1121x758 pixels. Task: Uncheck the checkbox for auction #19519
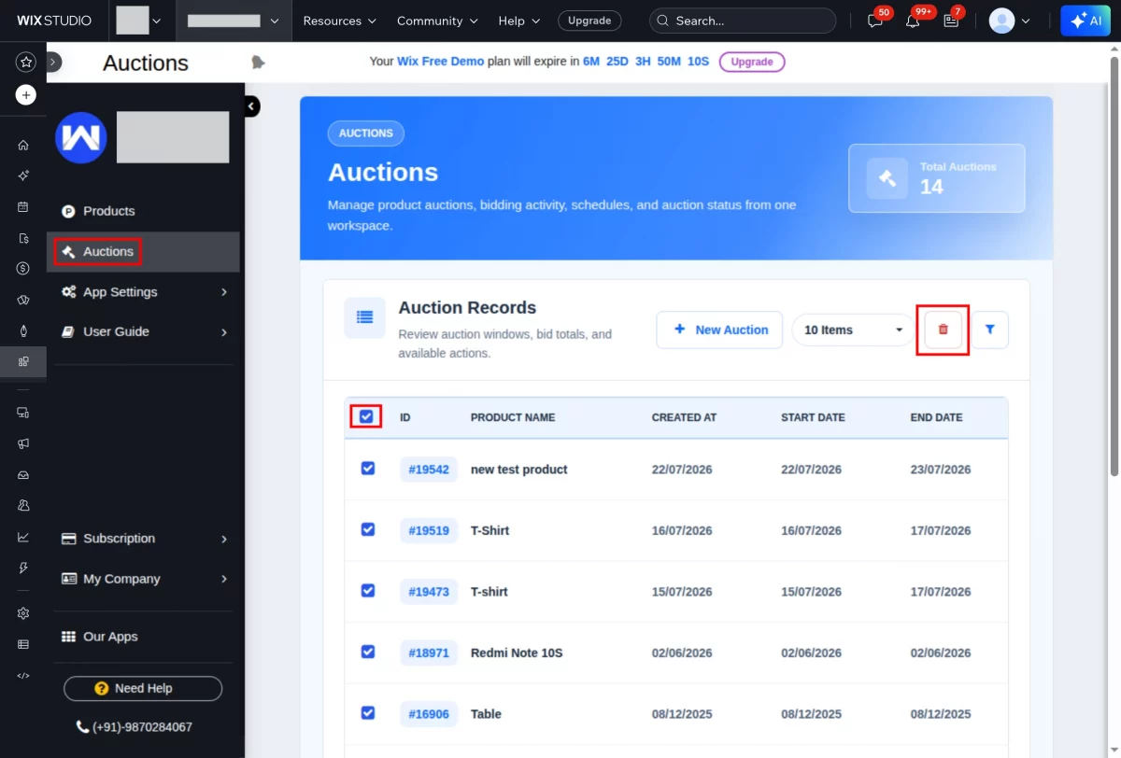368,529
